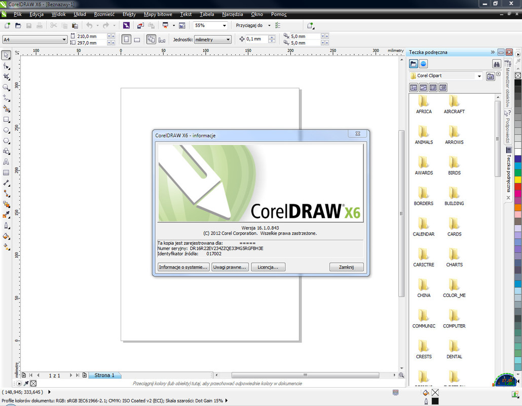
Task: Open the Plik menu
Action: pos(18,14)
